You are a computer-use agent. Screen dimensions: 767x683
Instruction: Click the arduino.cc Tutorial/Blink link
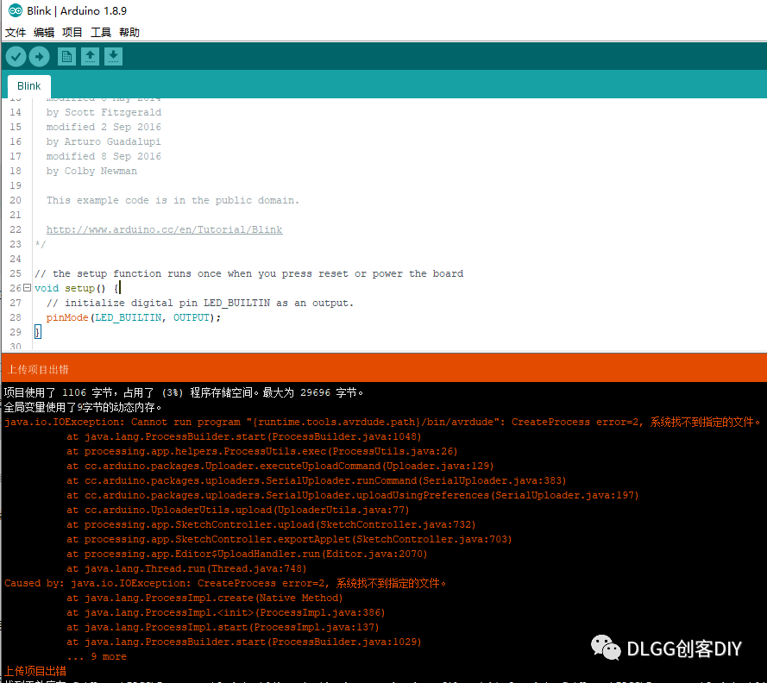click(164, 229)
